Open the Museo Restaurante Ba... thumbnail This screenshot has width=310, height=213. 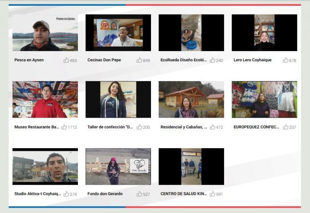tap(45, 99)
